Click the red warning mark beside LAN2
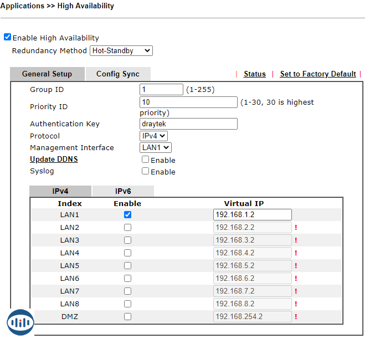The width and height of the screenshot is (365, 339). [296, 228]
